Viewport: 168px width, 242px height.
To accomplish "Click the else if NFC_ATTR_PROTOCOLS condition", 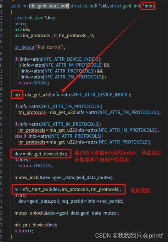I will point(58,136).
